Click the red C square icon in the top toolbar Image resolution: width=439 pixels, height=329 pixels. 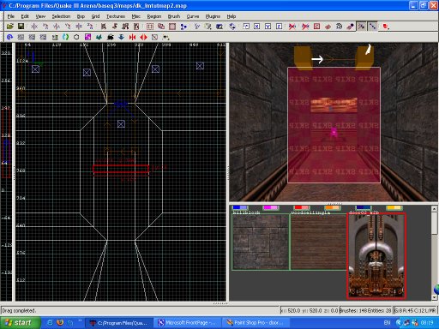tap(316, 27)
